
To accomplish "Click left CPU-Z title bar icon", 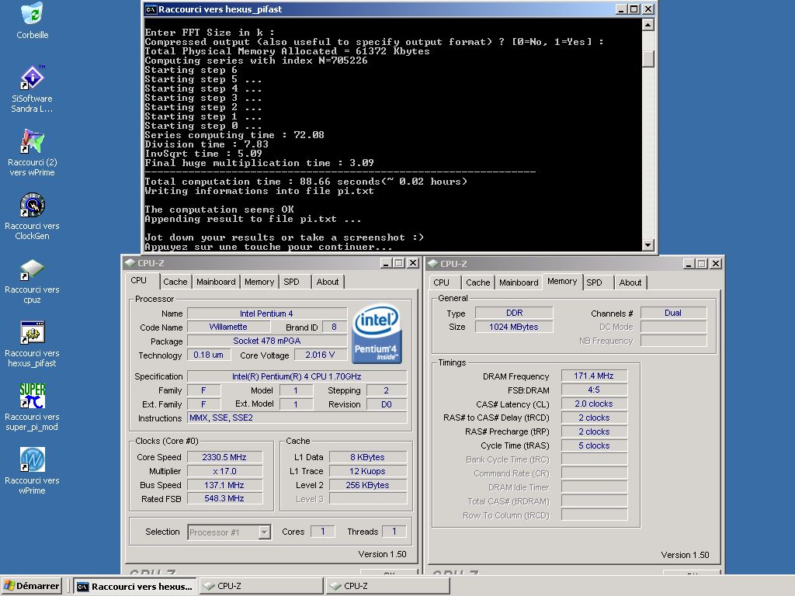I will pyautogui.click(x=130, y=263).
